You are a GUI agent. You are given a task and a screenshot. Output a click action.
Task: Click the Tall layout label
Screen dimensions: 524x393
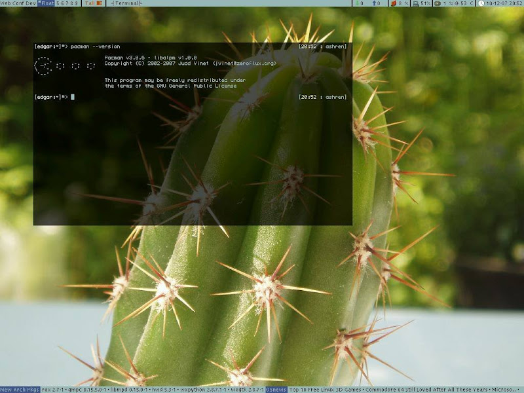(90, 3)
